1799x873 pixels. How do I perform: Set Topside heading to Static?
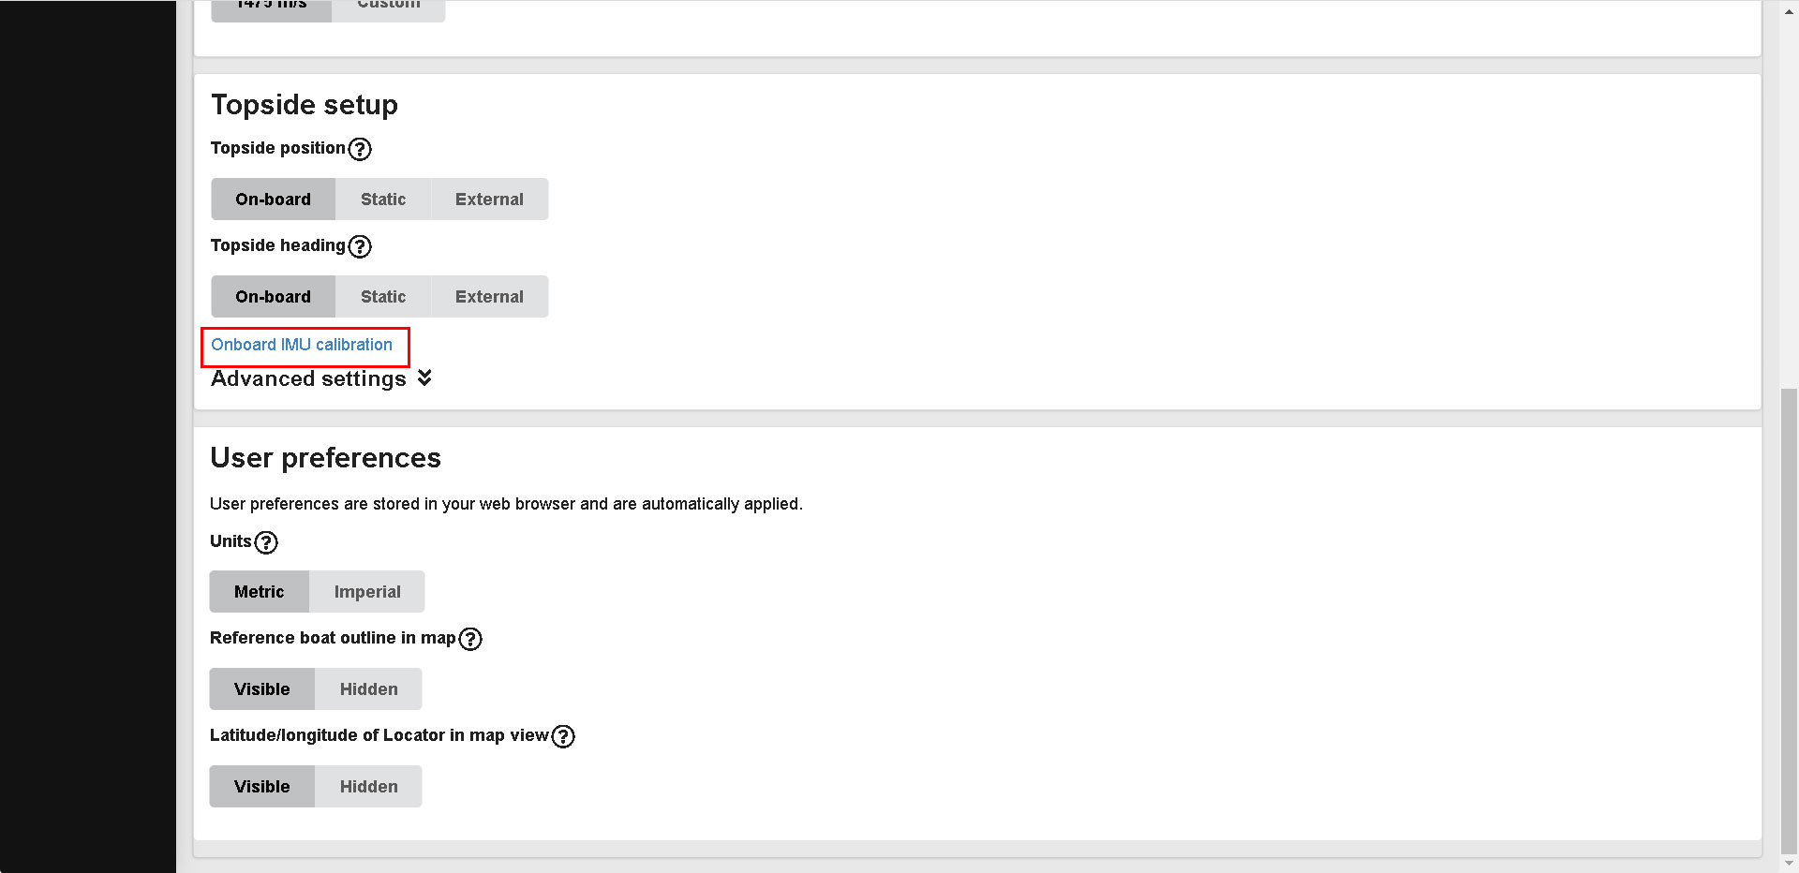pyautogui.click(x=383, y=297)
